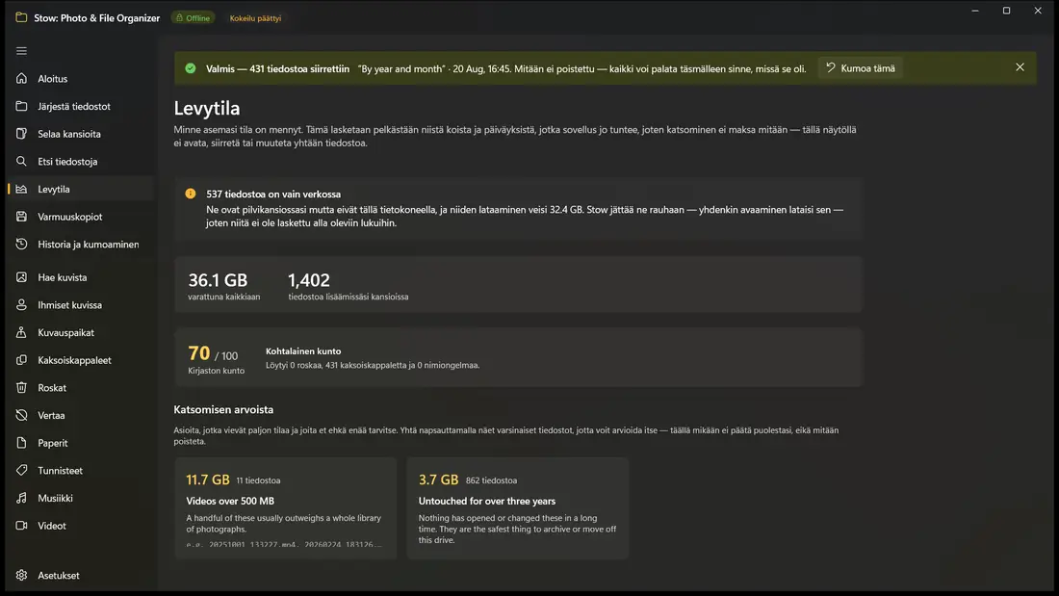This screenshot has width=1059, height=596.
Task: Click the Järjestä tiedostot folder icon
Action: pyautogui.click(x=21, y=106)
